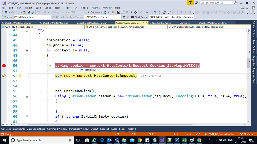The width and height of the screenshot is (257, 144).
Task: Open Microsoft Teams from the taskbar
Action: coord(117,140)
